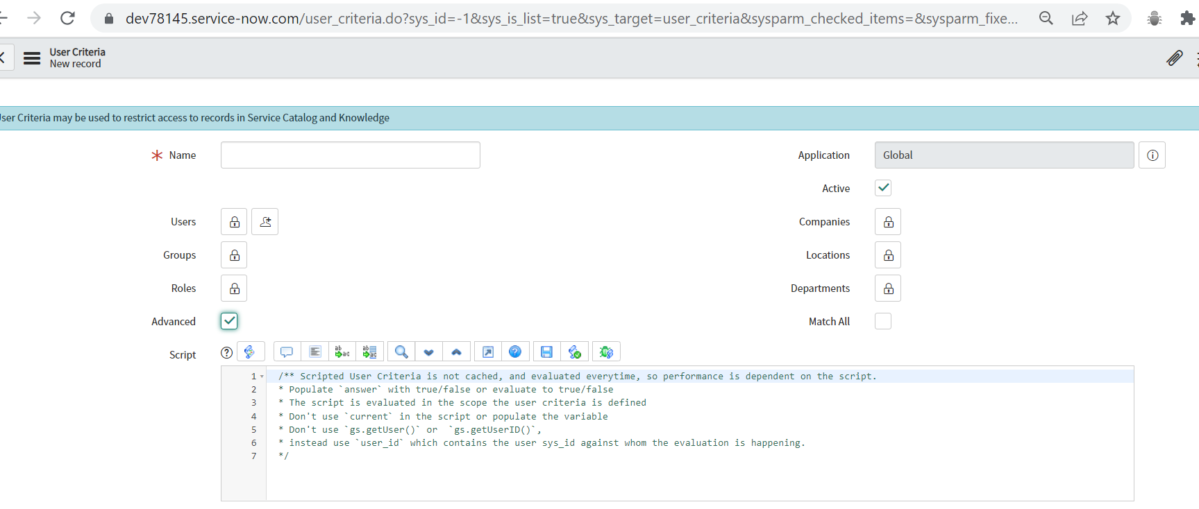The image size is (1199, 509).
Task: Enable the Match All checkbox
Action: [x=883, y=321]
